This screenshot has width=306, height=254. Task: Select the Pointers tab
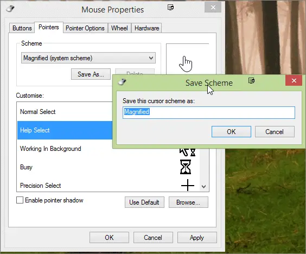49,27
